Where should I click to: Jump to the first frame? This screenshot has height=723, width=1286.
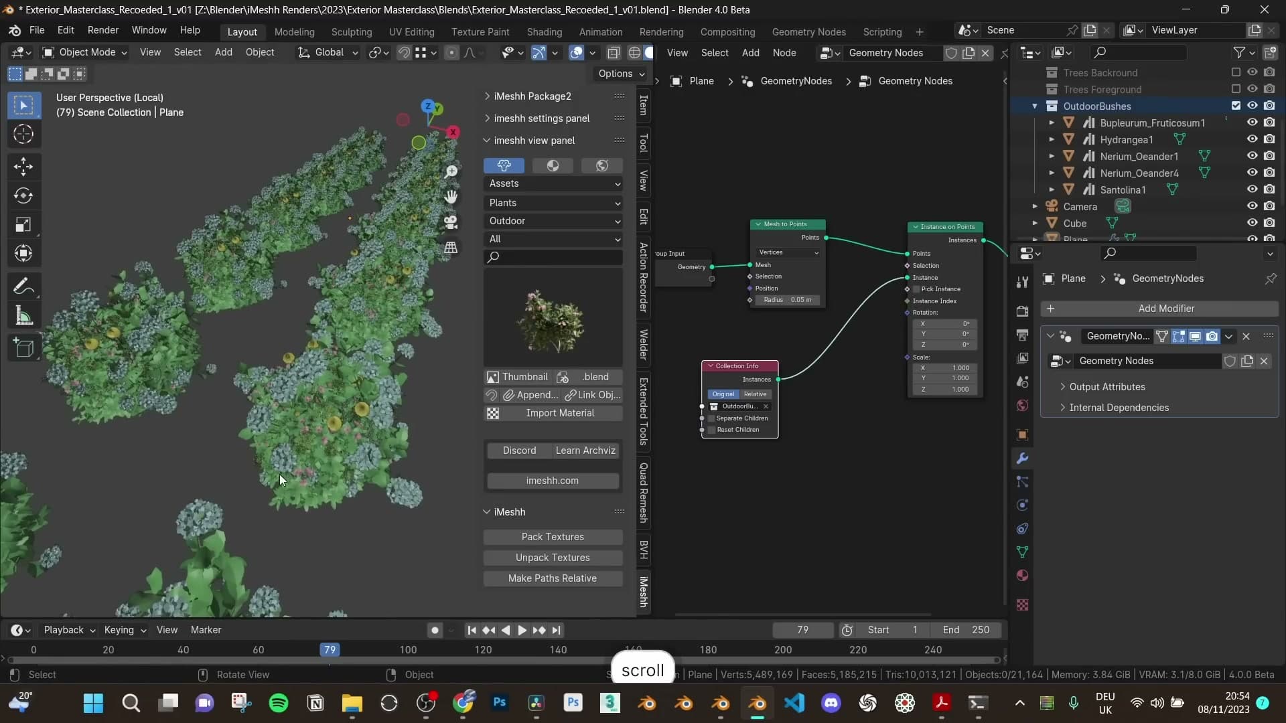[472, 630]
